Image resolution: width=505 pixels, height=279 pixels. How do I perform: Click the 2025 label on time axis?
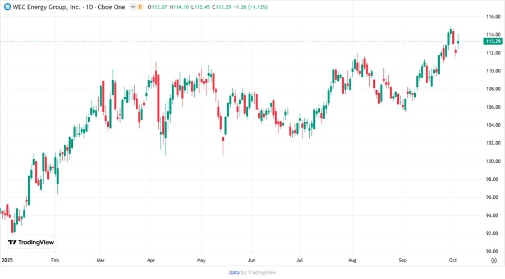click(7, 261)
